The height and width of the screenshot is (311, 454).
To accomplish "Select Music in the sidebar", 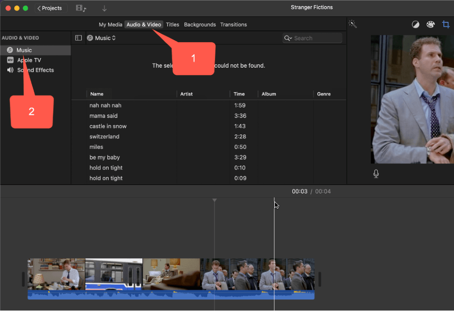I will 35,50.
